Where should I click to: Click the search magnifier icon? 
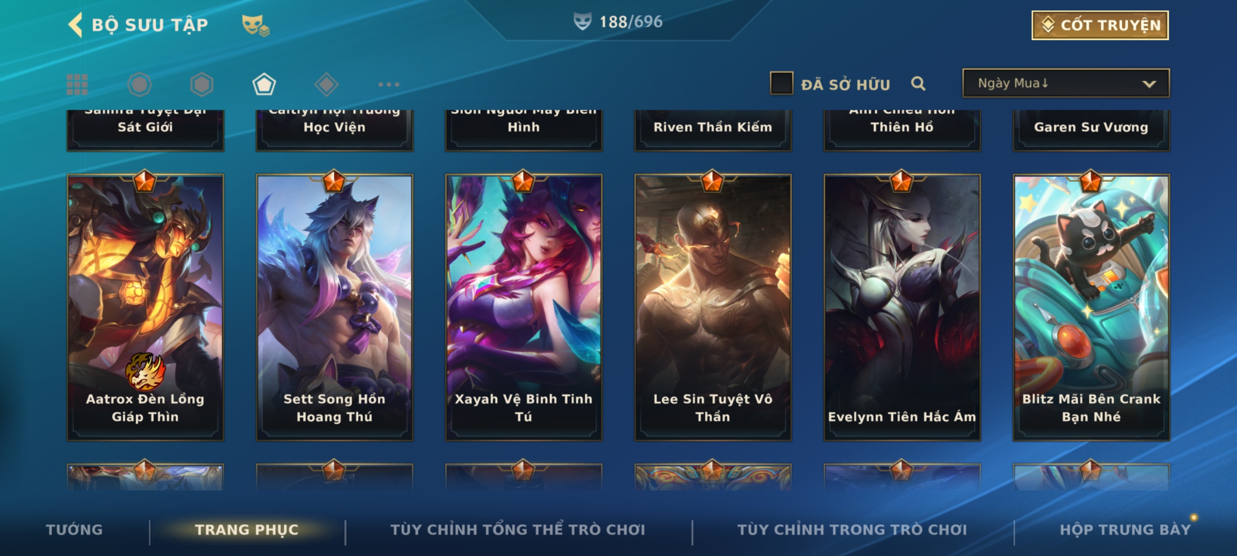click(918, 83)
